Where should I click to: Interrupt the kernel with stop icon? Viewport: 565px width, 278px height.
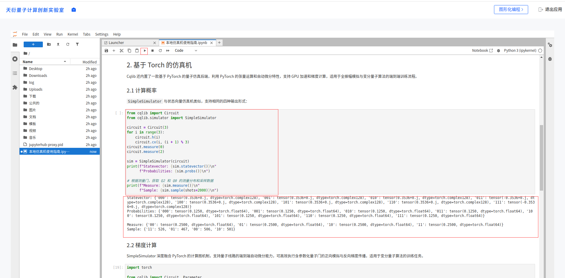(152, 51)
